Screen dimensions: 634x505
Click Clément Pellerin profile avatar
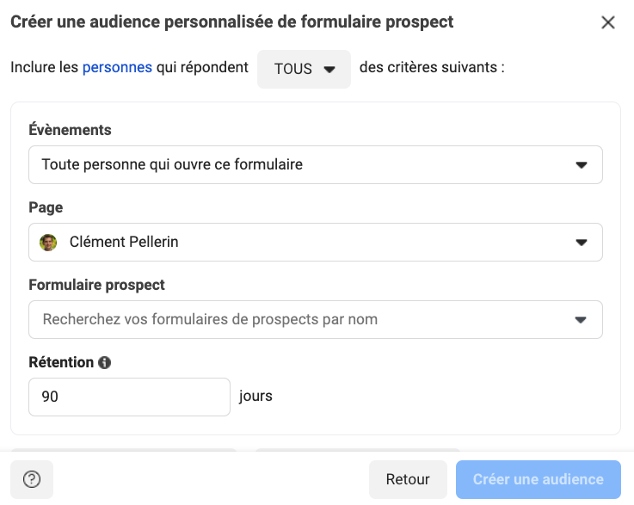[x=48, y=243]
